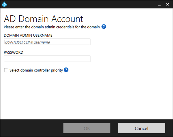The image size is (173, 137).
Task: Focus the Domain Admin Username field
Action: pos(47,42)
